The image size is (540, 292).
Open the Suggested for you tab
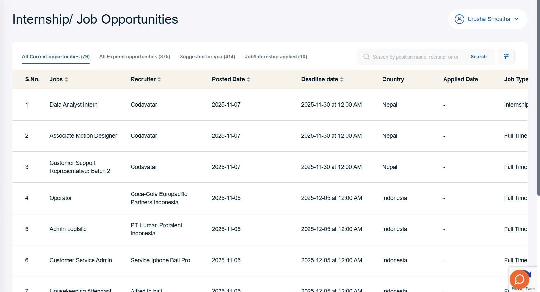[x=207, y=57]
